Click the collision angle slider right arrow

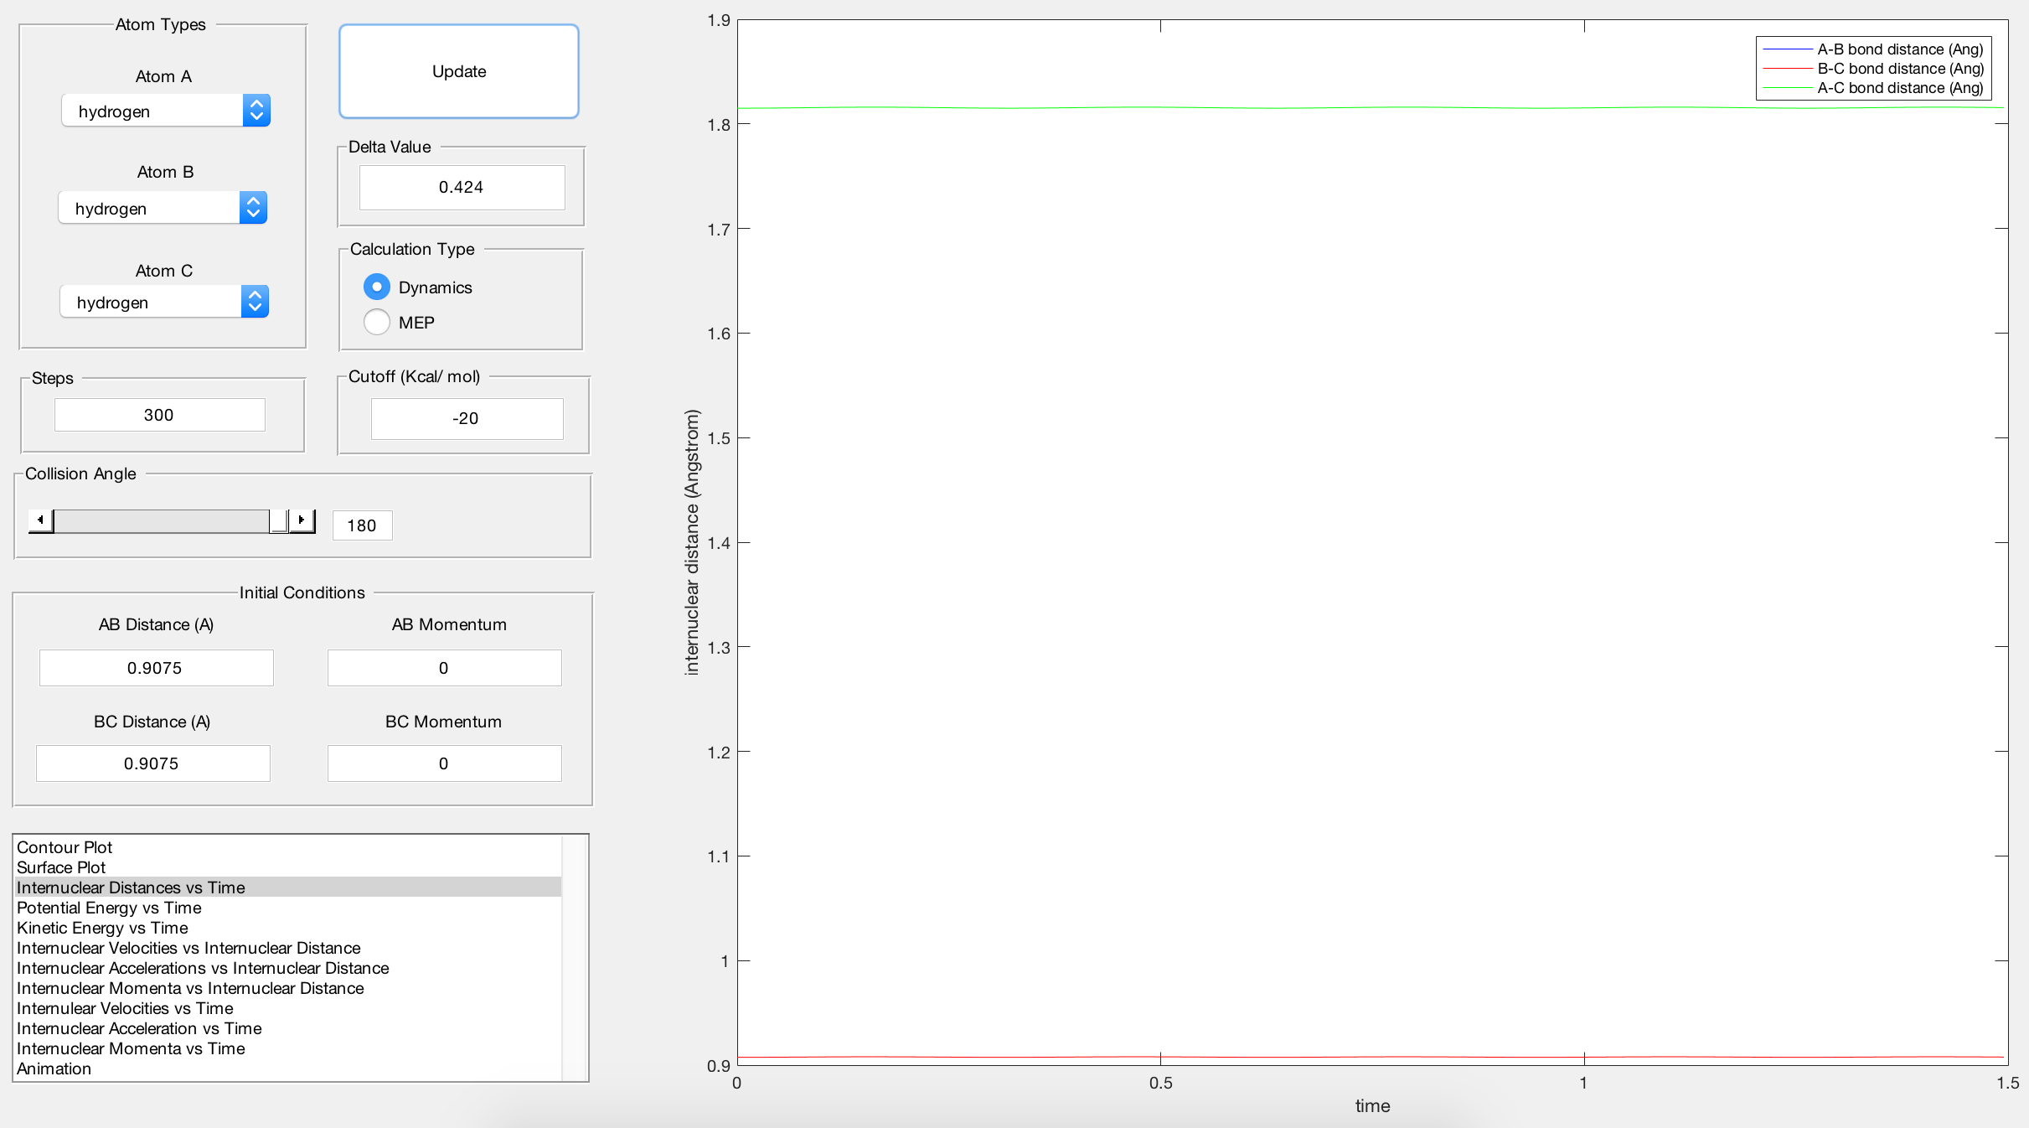point(302,520)
